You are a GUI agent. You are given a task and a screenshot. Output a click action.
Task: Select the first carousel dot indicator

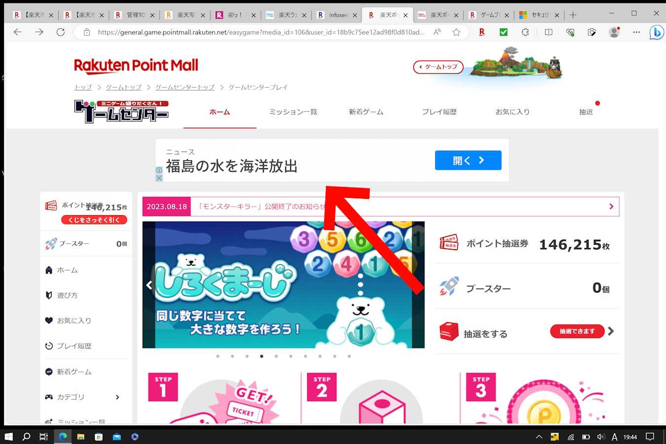point(218,356)
